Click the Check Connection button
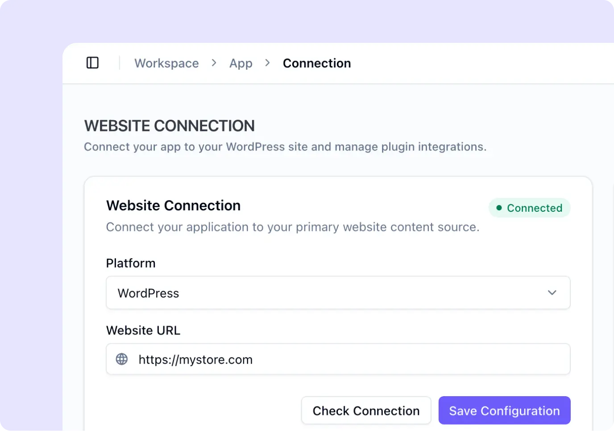Image resolution: width=614 pixels, height=431 pixels. [x=366, y=410]
